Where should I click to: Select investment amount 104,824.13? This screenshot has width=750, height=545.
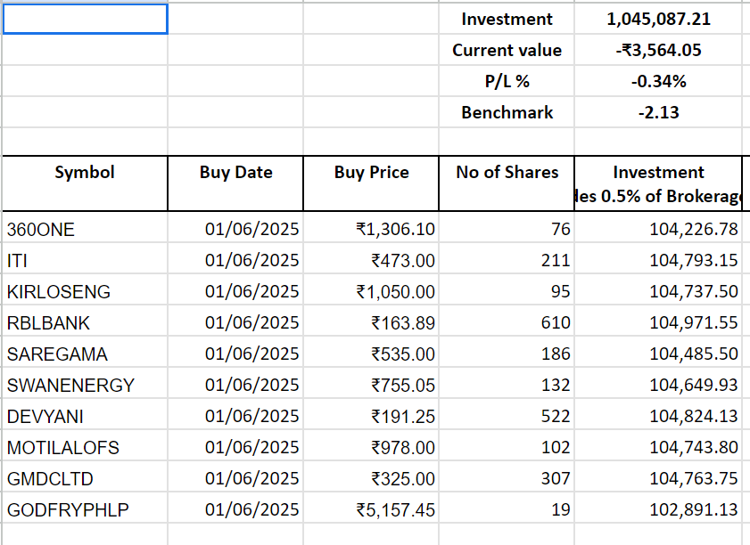[658, 416]
